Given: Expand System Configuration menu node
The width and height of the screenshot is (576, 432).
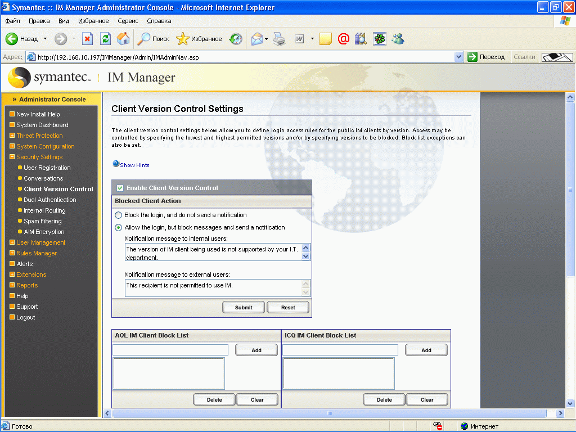Looking at the screenshot, I should click(x=12, y=146).
